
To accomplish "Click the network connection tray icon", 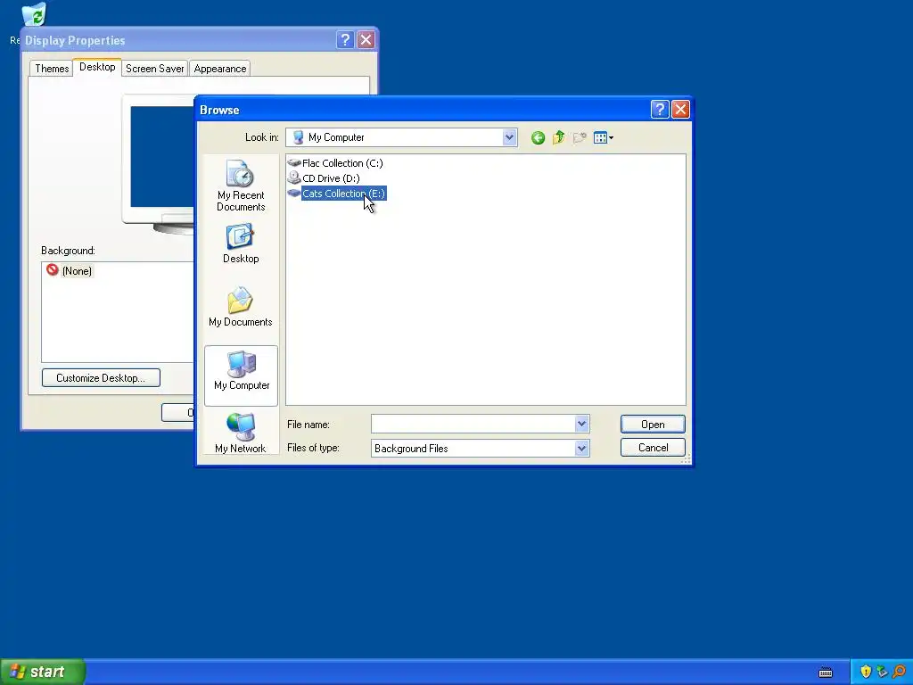I will click(882, 672).
